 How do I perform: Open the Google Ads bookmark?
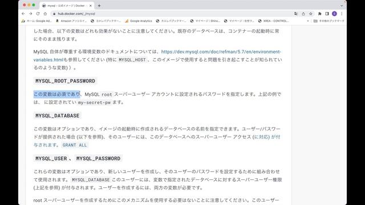point(36,21)
